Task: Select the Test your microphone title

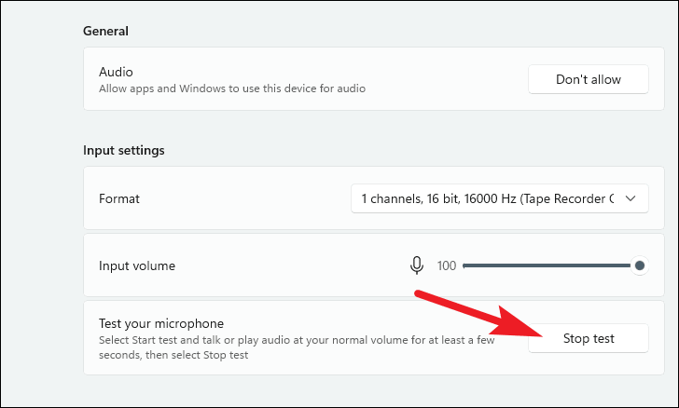Action: point(161,323)
